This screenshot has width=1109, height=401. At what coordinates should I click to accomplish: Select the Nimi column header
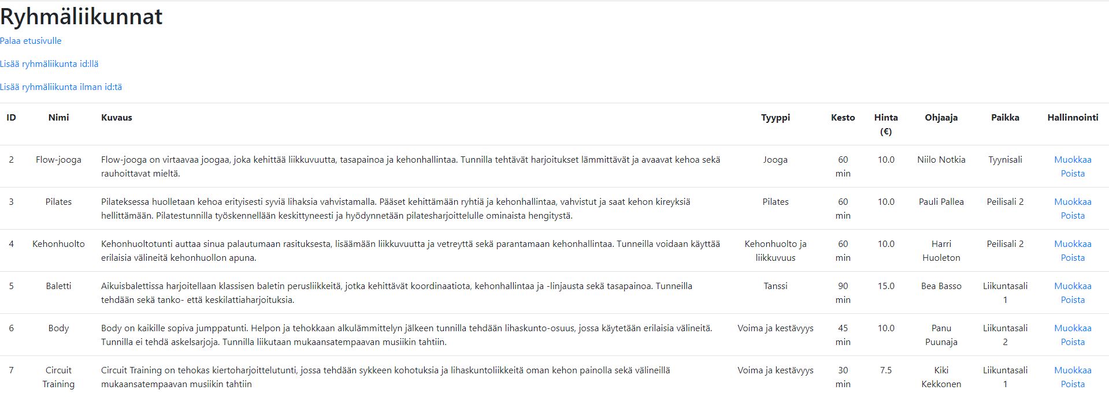[x=59, y=117]
